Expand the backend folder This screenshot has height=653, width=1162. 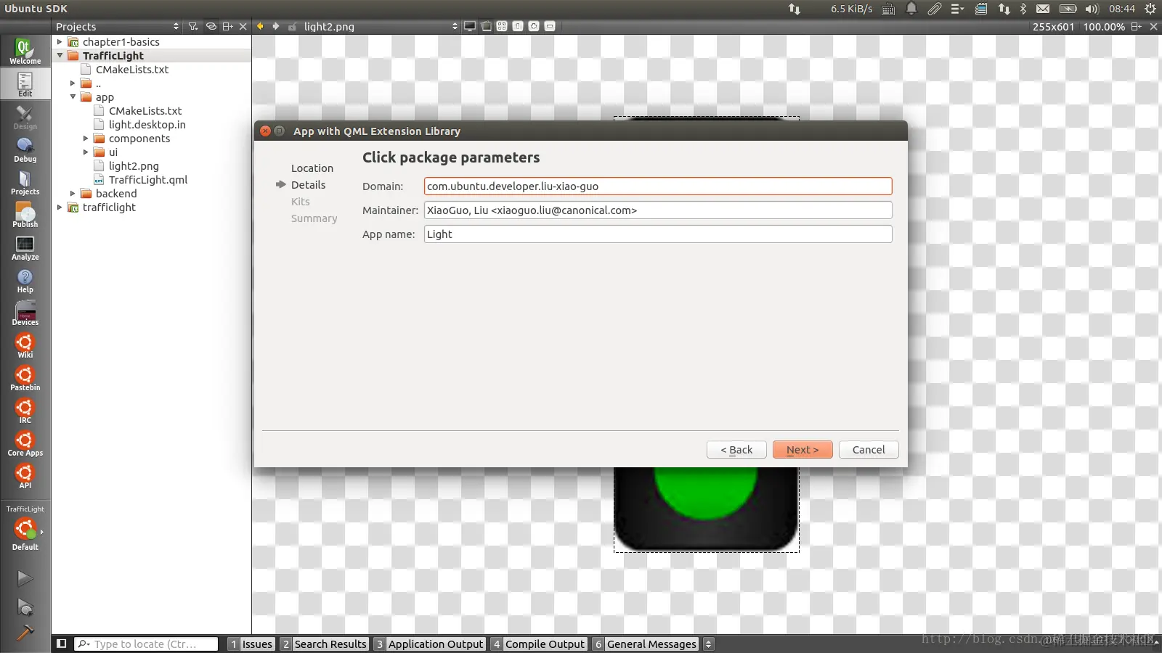coord(73,194)
